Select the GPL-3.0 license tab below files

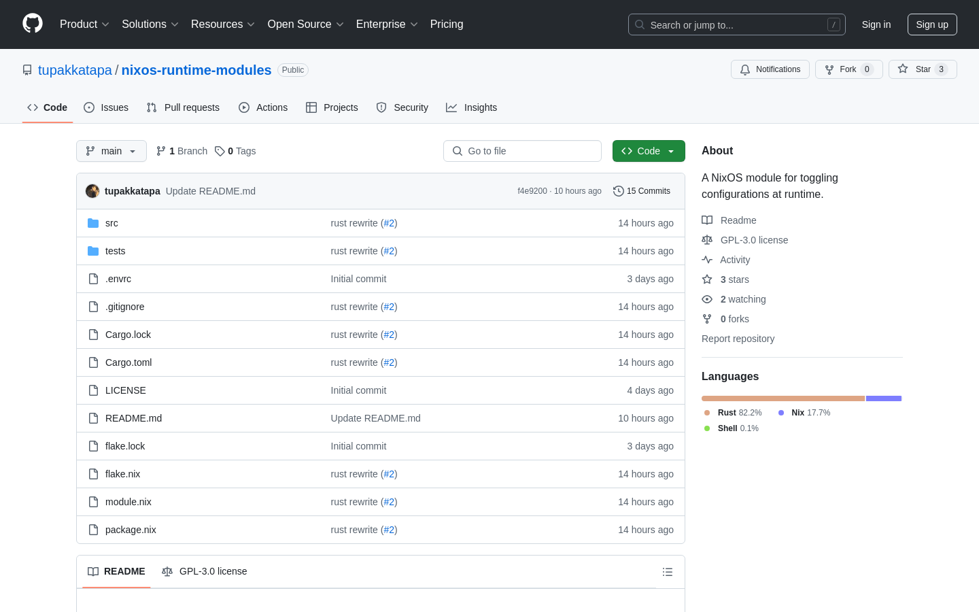tap(205, 571)
